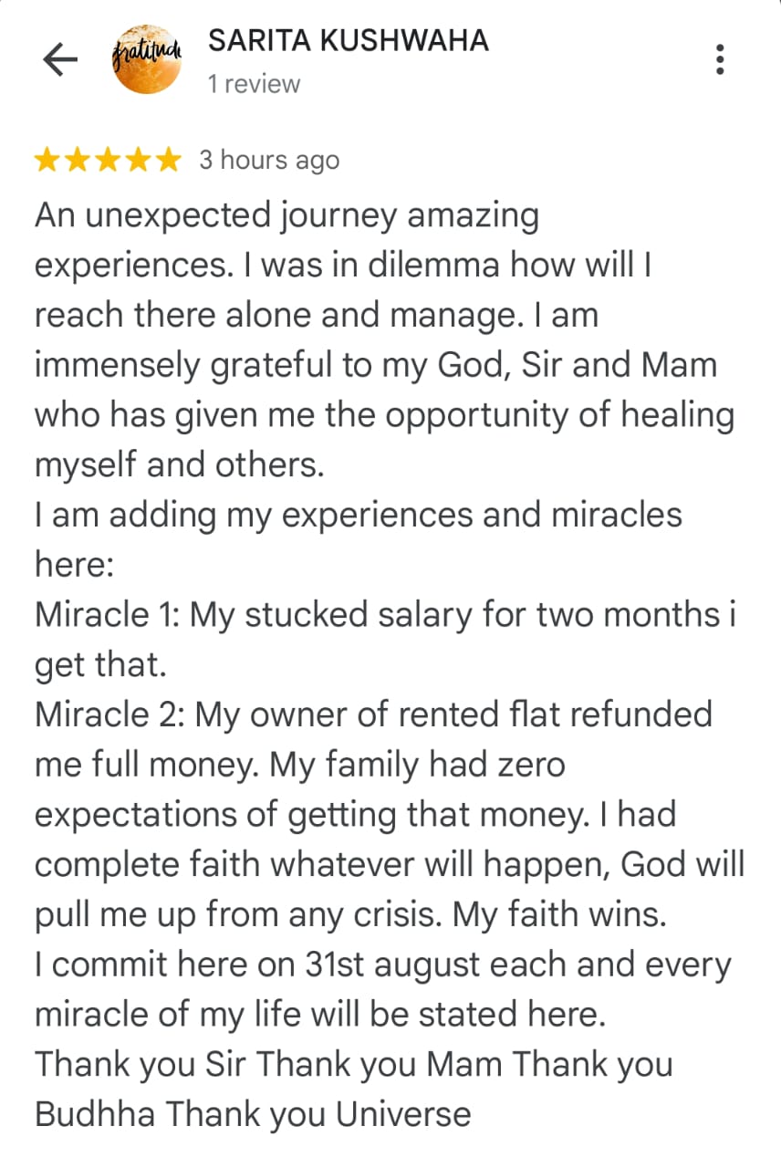Click the first yellow rating star

pyautogui.click(x=48, y=161)
